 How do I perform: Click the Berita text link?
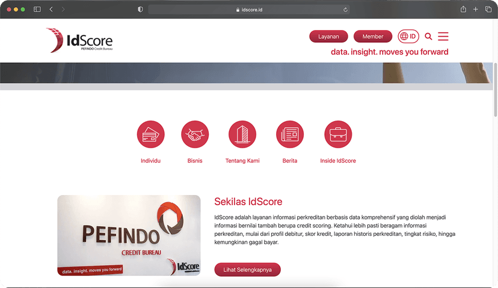click(x=290, y=161)
